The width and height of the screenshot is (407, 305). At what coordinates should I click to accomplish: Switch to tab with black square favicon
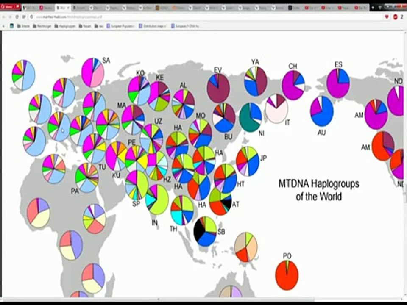(296, 8)
